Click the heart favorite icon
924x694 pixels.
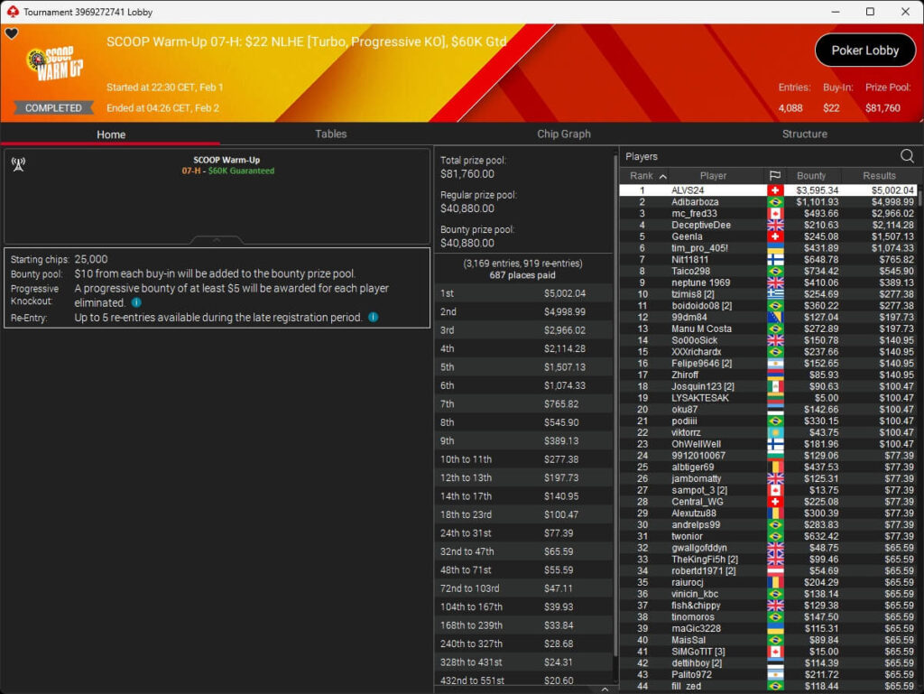(12, 33)
